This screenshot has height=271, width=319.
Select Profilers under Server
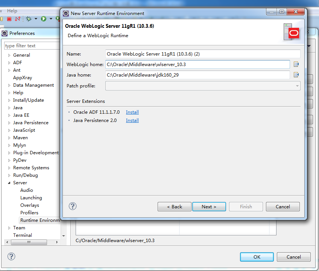coord(29,213)
